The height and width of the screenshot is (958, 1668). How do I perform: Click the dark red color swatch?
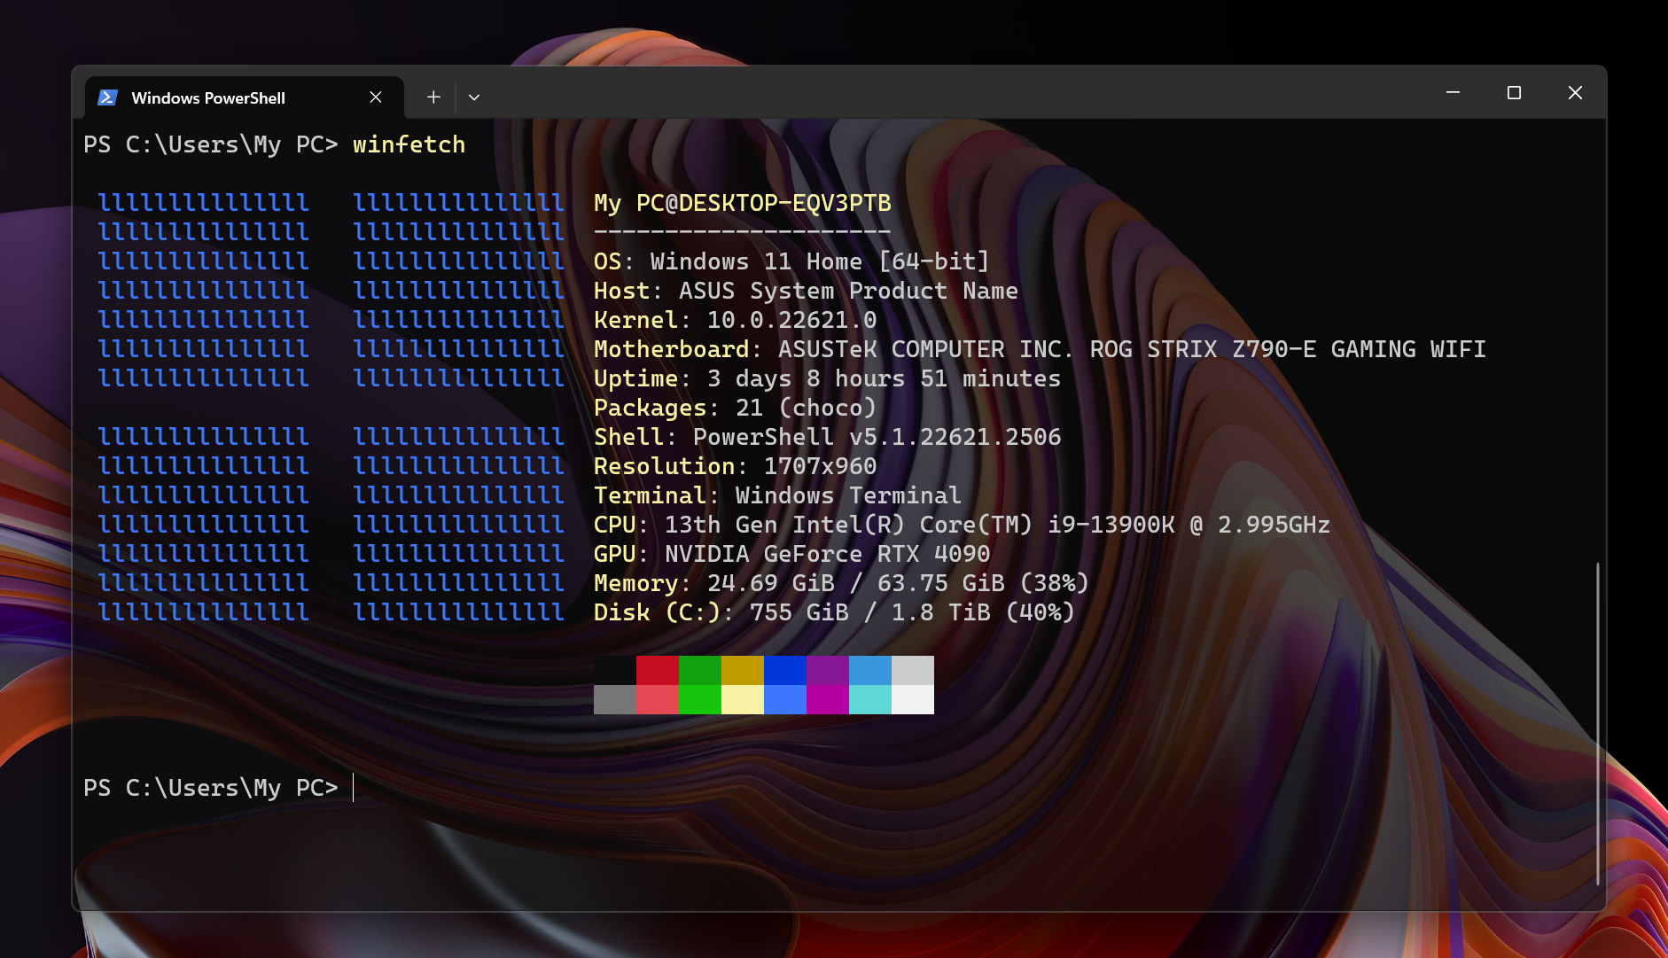658,670
